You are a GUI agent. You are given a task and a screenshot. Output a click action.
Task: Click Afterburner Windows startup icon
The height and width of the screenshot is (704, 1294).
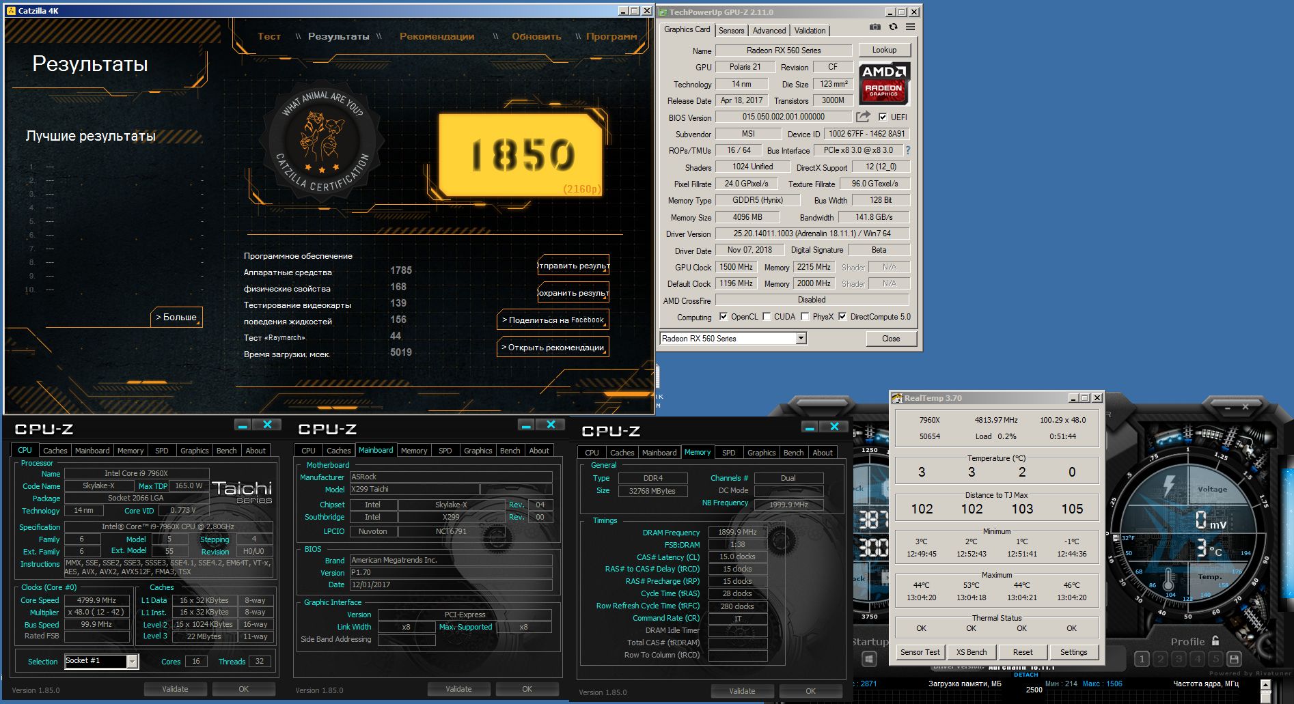pos(869,659)
